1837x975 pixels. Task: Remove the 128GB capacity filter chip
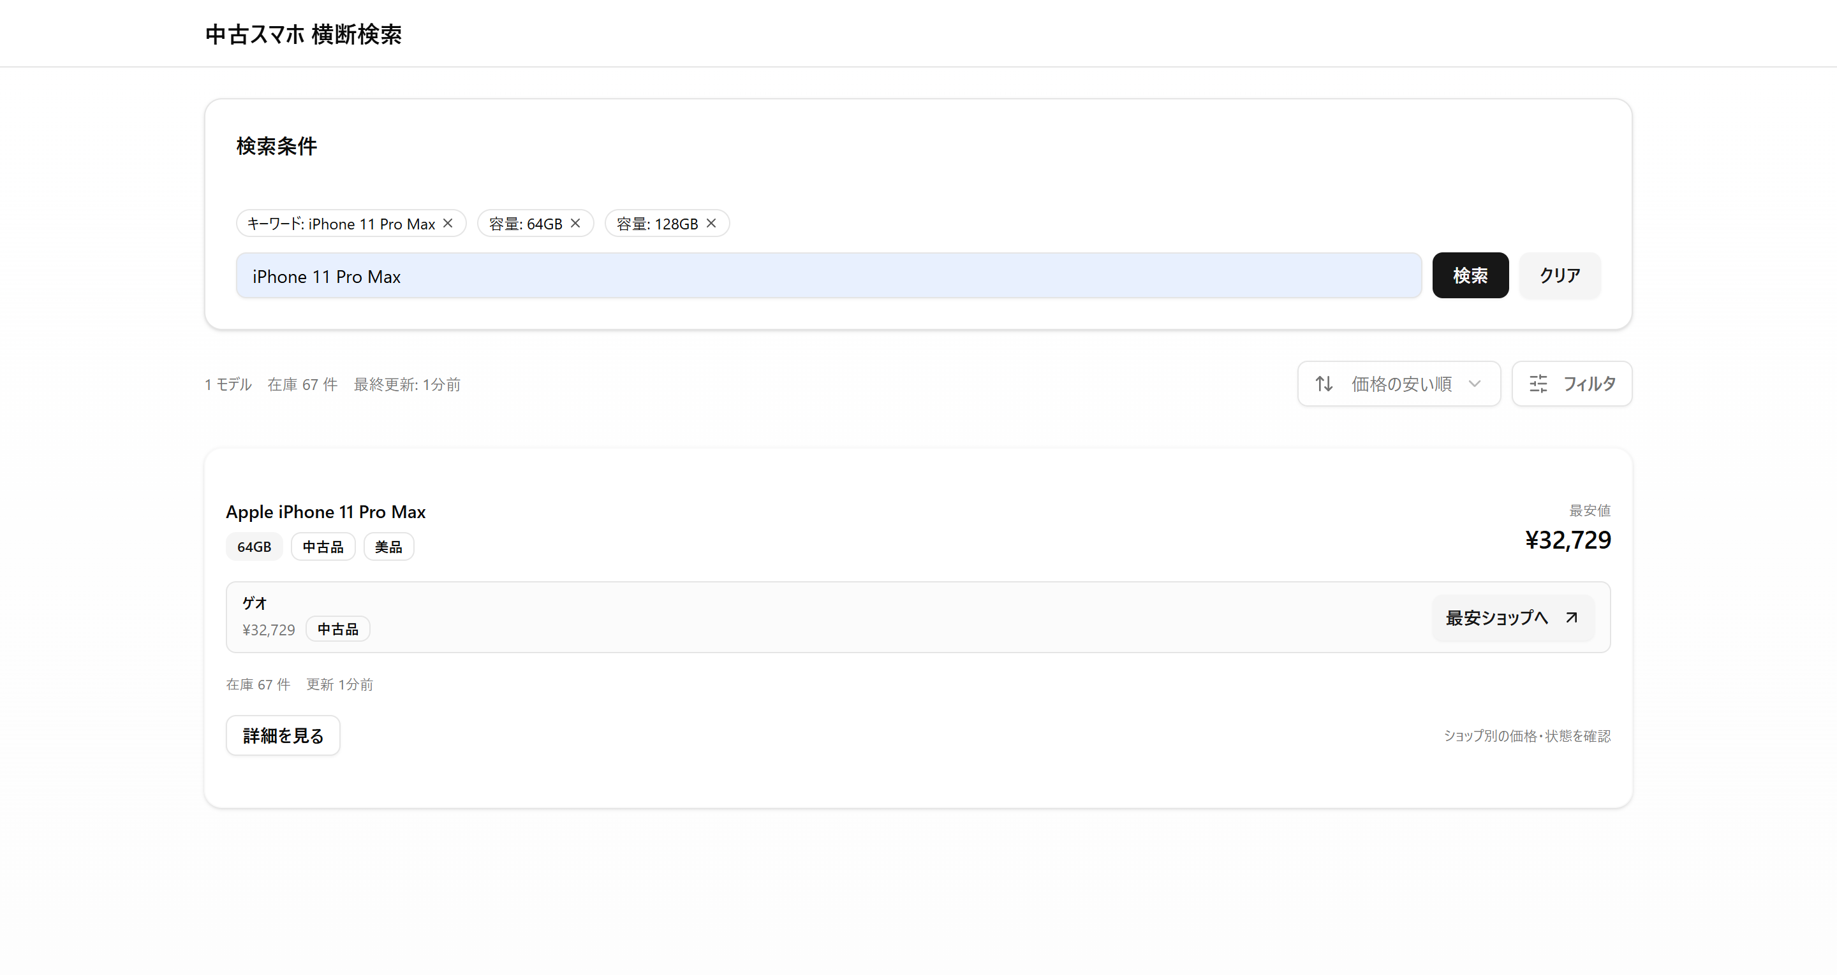(711, 223)
